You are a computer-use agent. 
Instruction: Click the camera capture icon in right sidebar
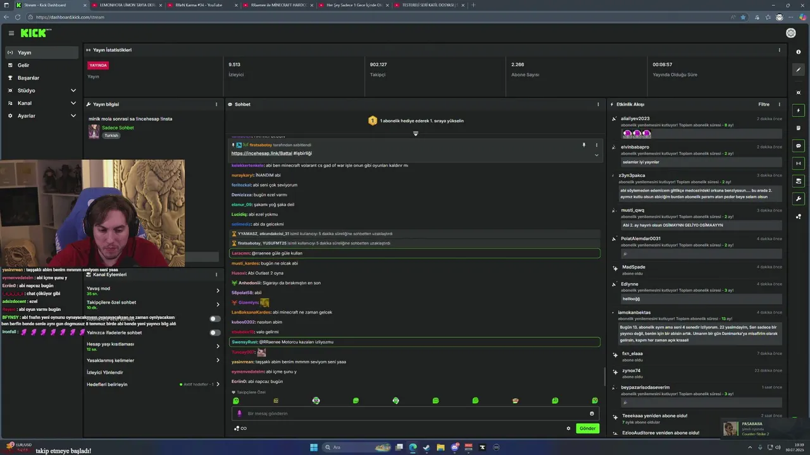(799, 92)
